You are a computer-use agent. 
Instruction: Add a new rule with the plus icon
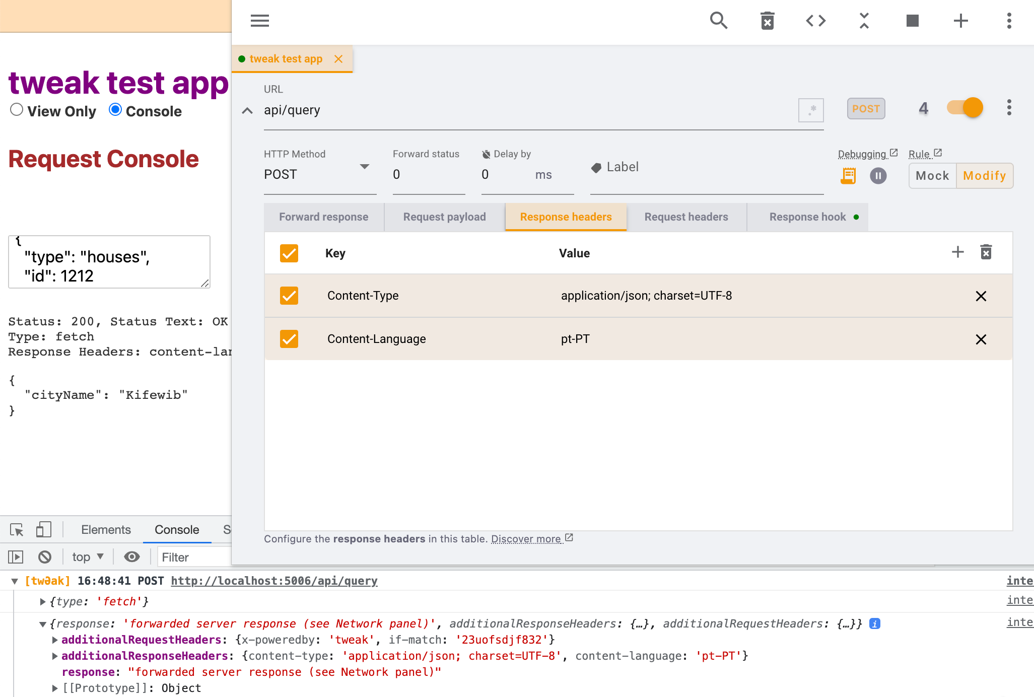(x=960, y=21)
